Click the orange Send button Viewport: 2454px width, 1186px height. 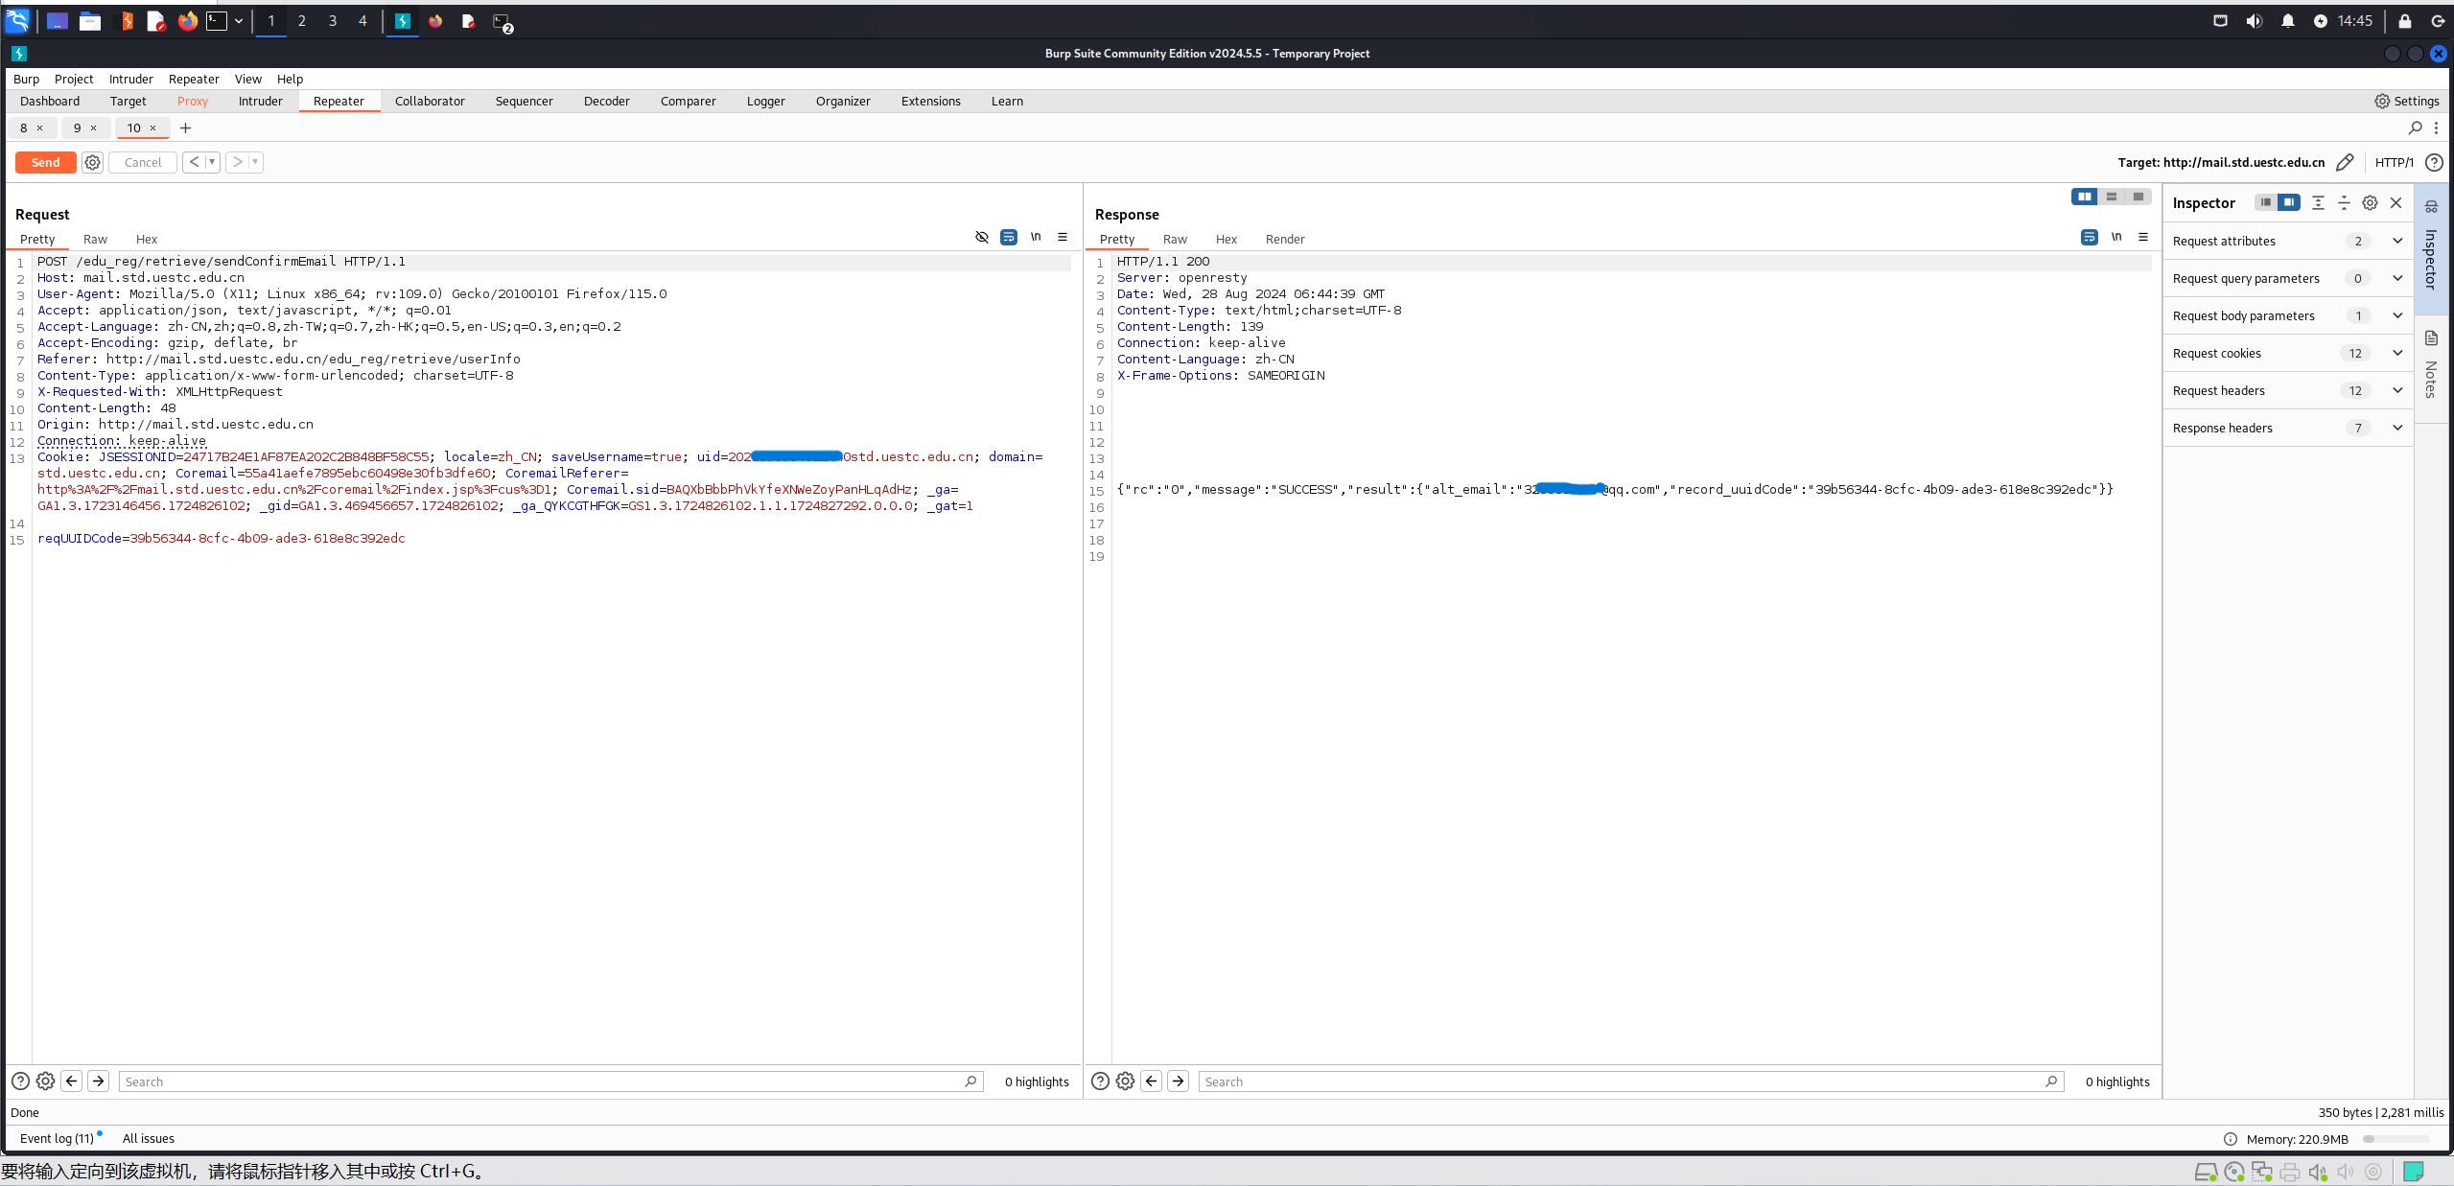pos(45,162)
